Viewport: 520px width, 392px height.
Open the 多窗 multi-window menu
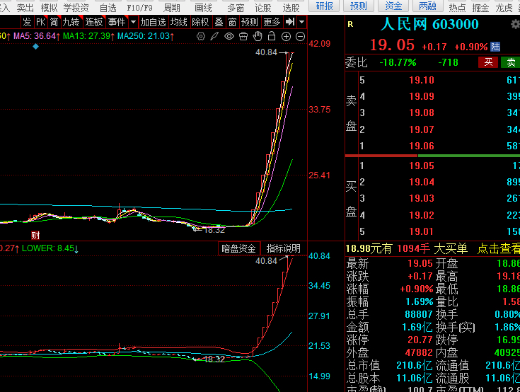tap(236, 7)
